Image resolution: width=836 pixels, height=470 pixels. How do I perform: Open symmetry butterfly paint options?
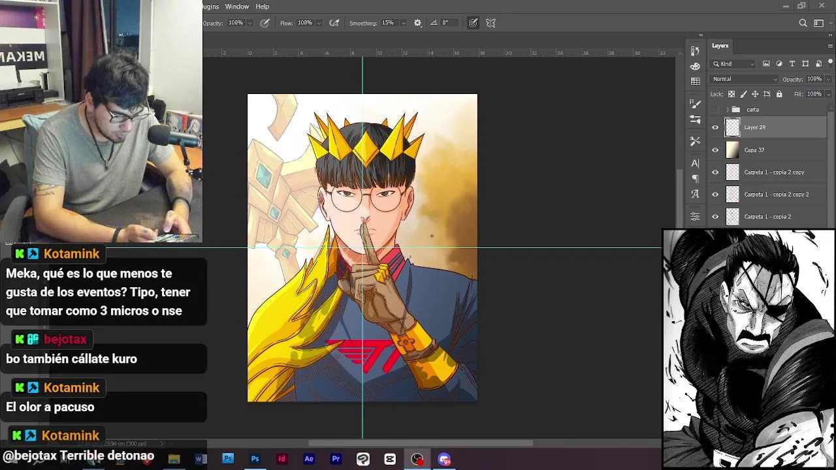point(490,23)
